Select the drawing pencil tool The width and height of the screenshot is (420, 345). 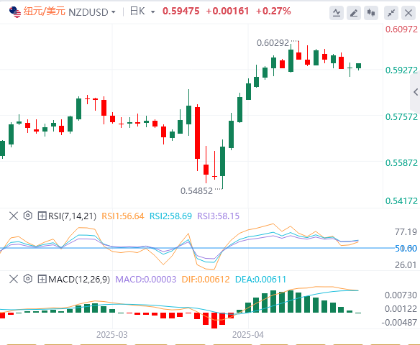[354, 13]
